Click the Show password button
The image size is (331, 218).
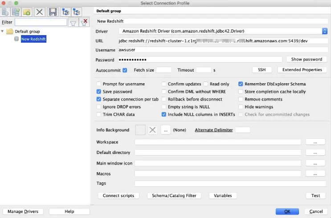pyautogui.click(x=306, y=59)
